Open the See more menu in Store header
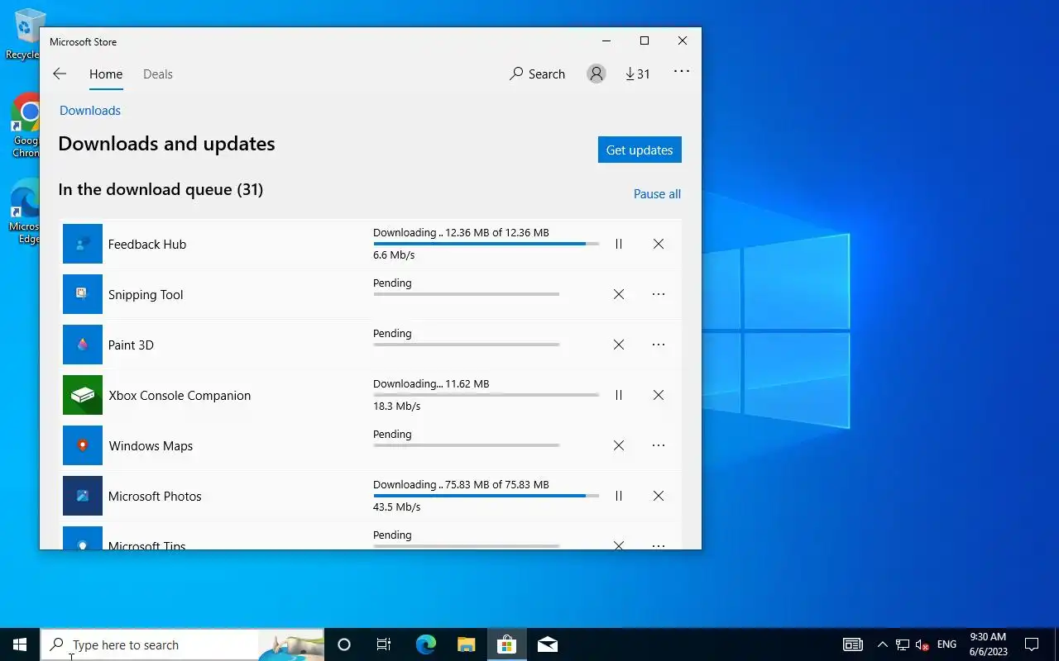This screenshot has height=661, width=1059. click(682, 72)
